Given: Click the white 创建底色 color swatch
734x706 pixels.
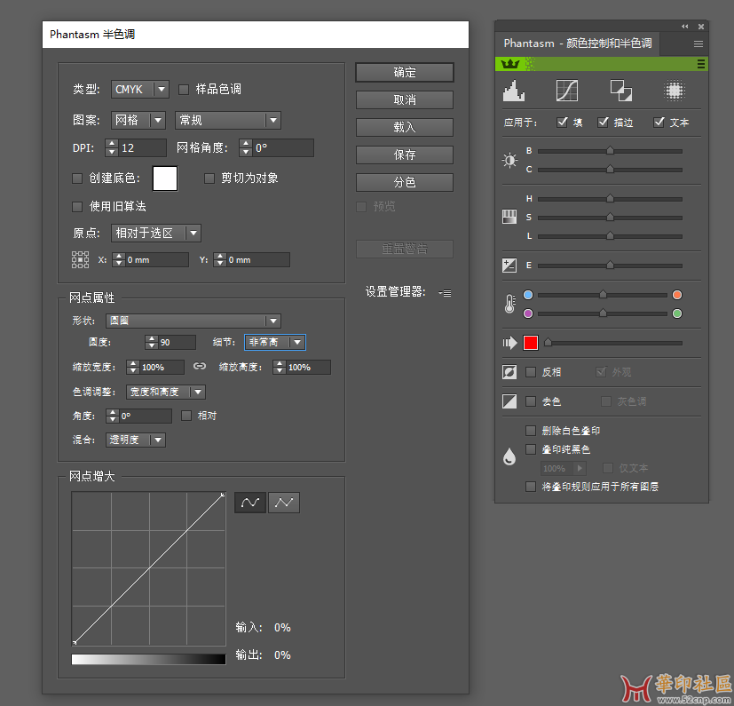Looking at the screenshot, I should (165, 178).
